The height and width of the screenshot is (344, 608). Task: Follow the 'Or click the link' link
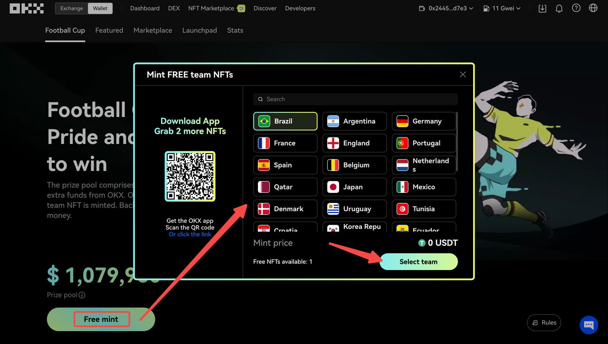click(x=190, y=235)
